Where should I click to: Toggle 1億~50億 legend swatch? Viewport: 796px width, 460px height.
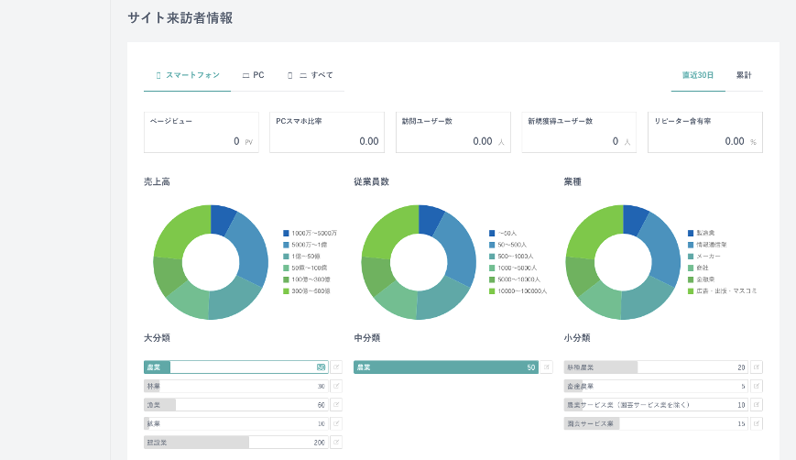click(x=286, y=257)
